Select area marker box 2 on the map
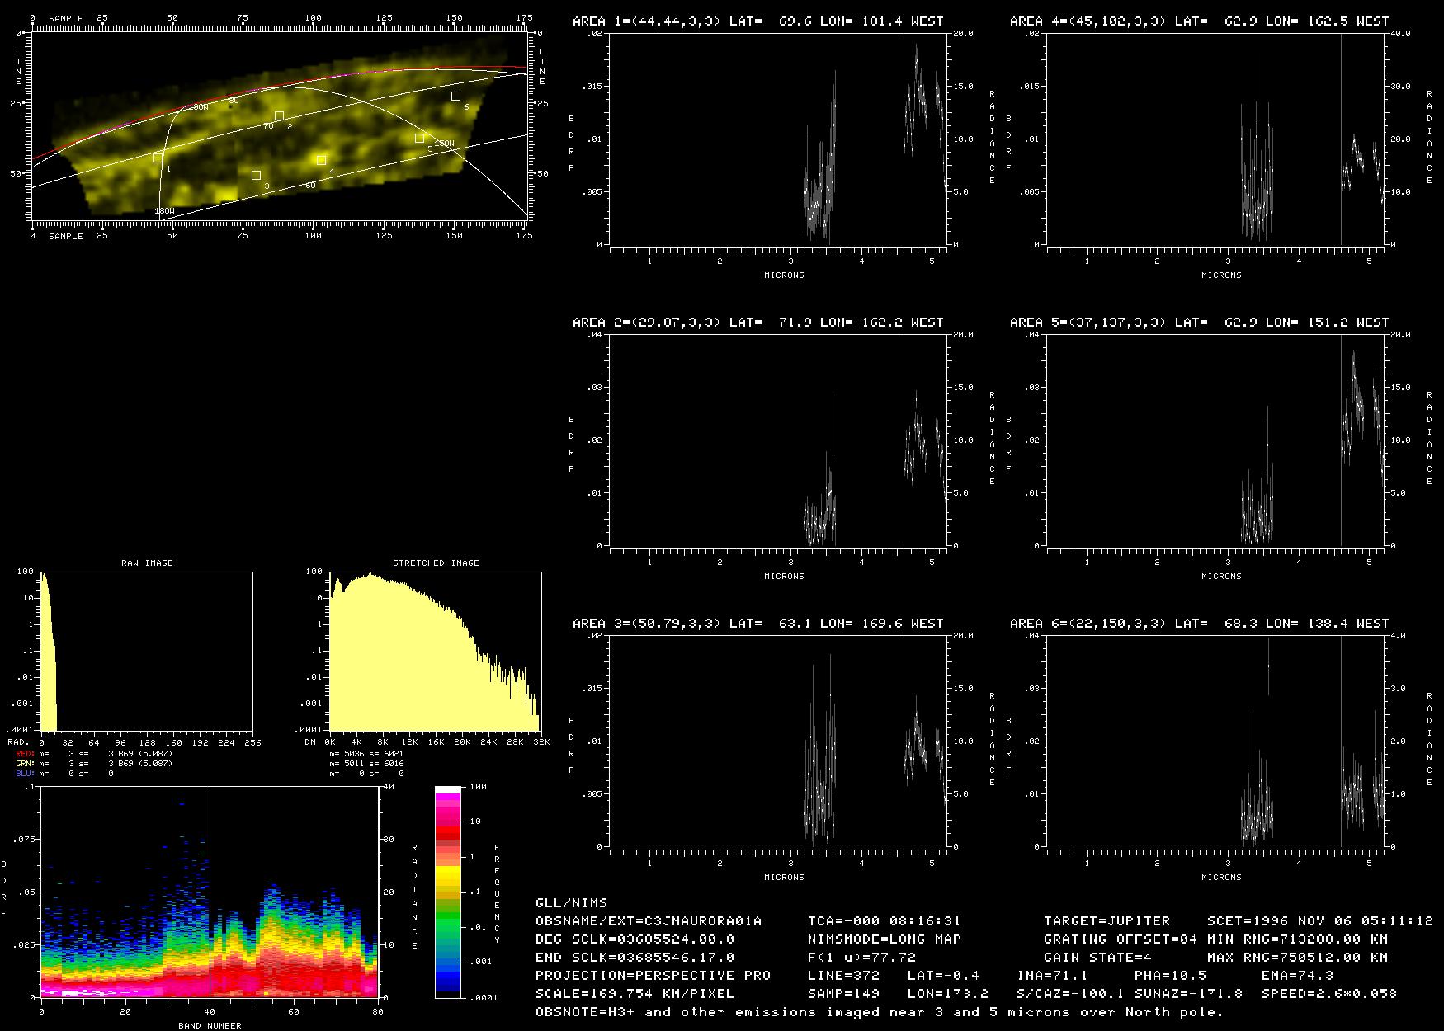Image resolution: width=1444 pixels, height=1031 pixels. pyautogui.click(x=279, y=116)
